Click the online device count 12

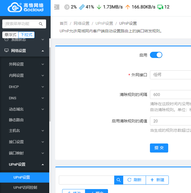click(167, 7)
